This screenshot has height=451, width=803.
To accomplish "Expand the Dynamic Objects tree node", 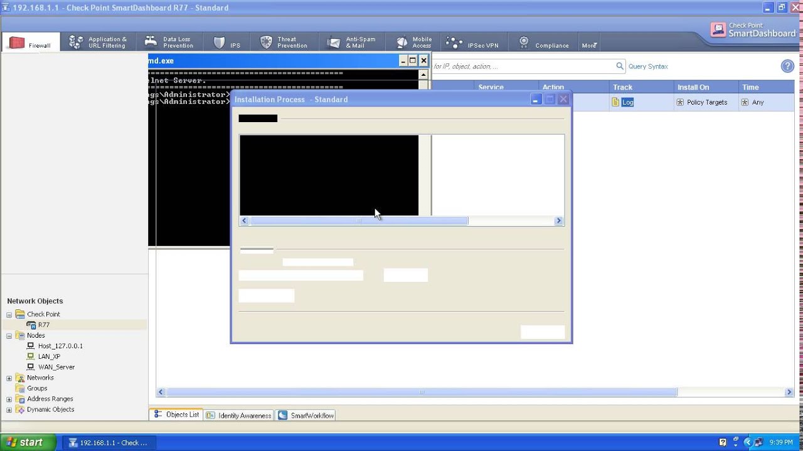I will 9,410.
